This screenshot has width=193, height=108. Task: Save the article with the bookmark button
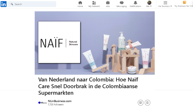(147, 102)
